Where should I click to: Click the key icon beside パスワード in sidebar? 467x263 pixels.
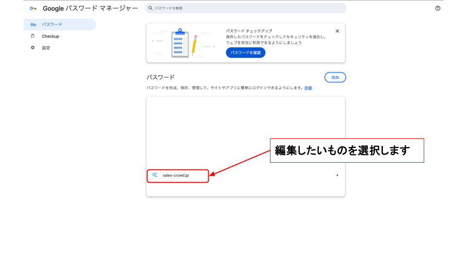tap(33, 24)
